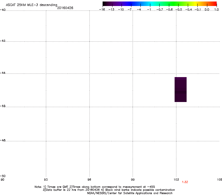Click the 99 longitude axis label
The image size is (222, 195).
pos(133,180)
